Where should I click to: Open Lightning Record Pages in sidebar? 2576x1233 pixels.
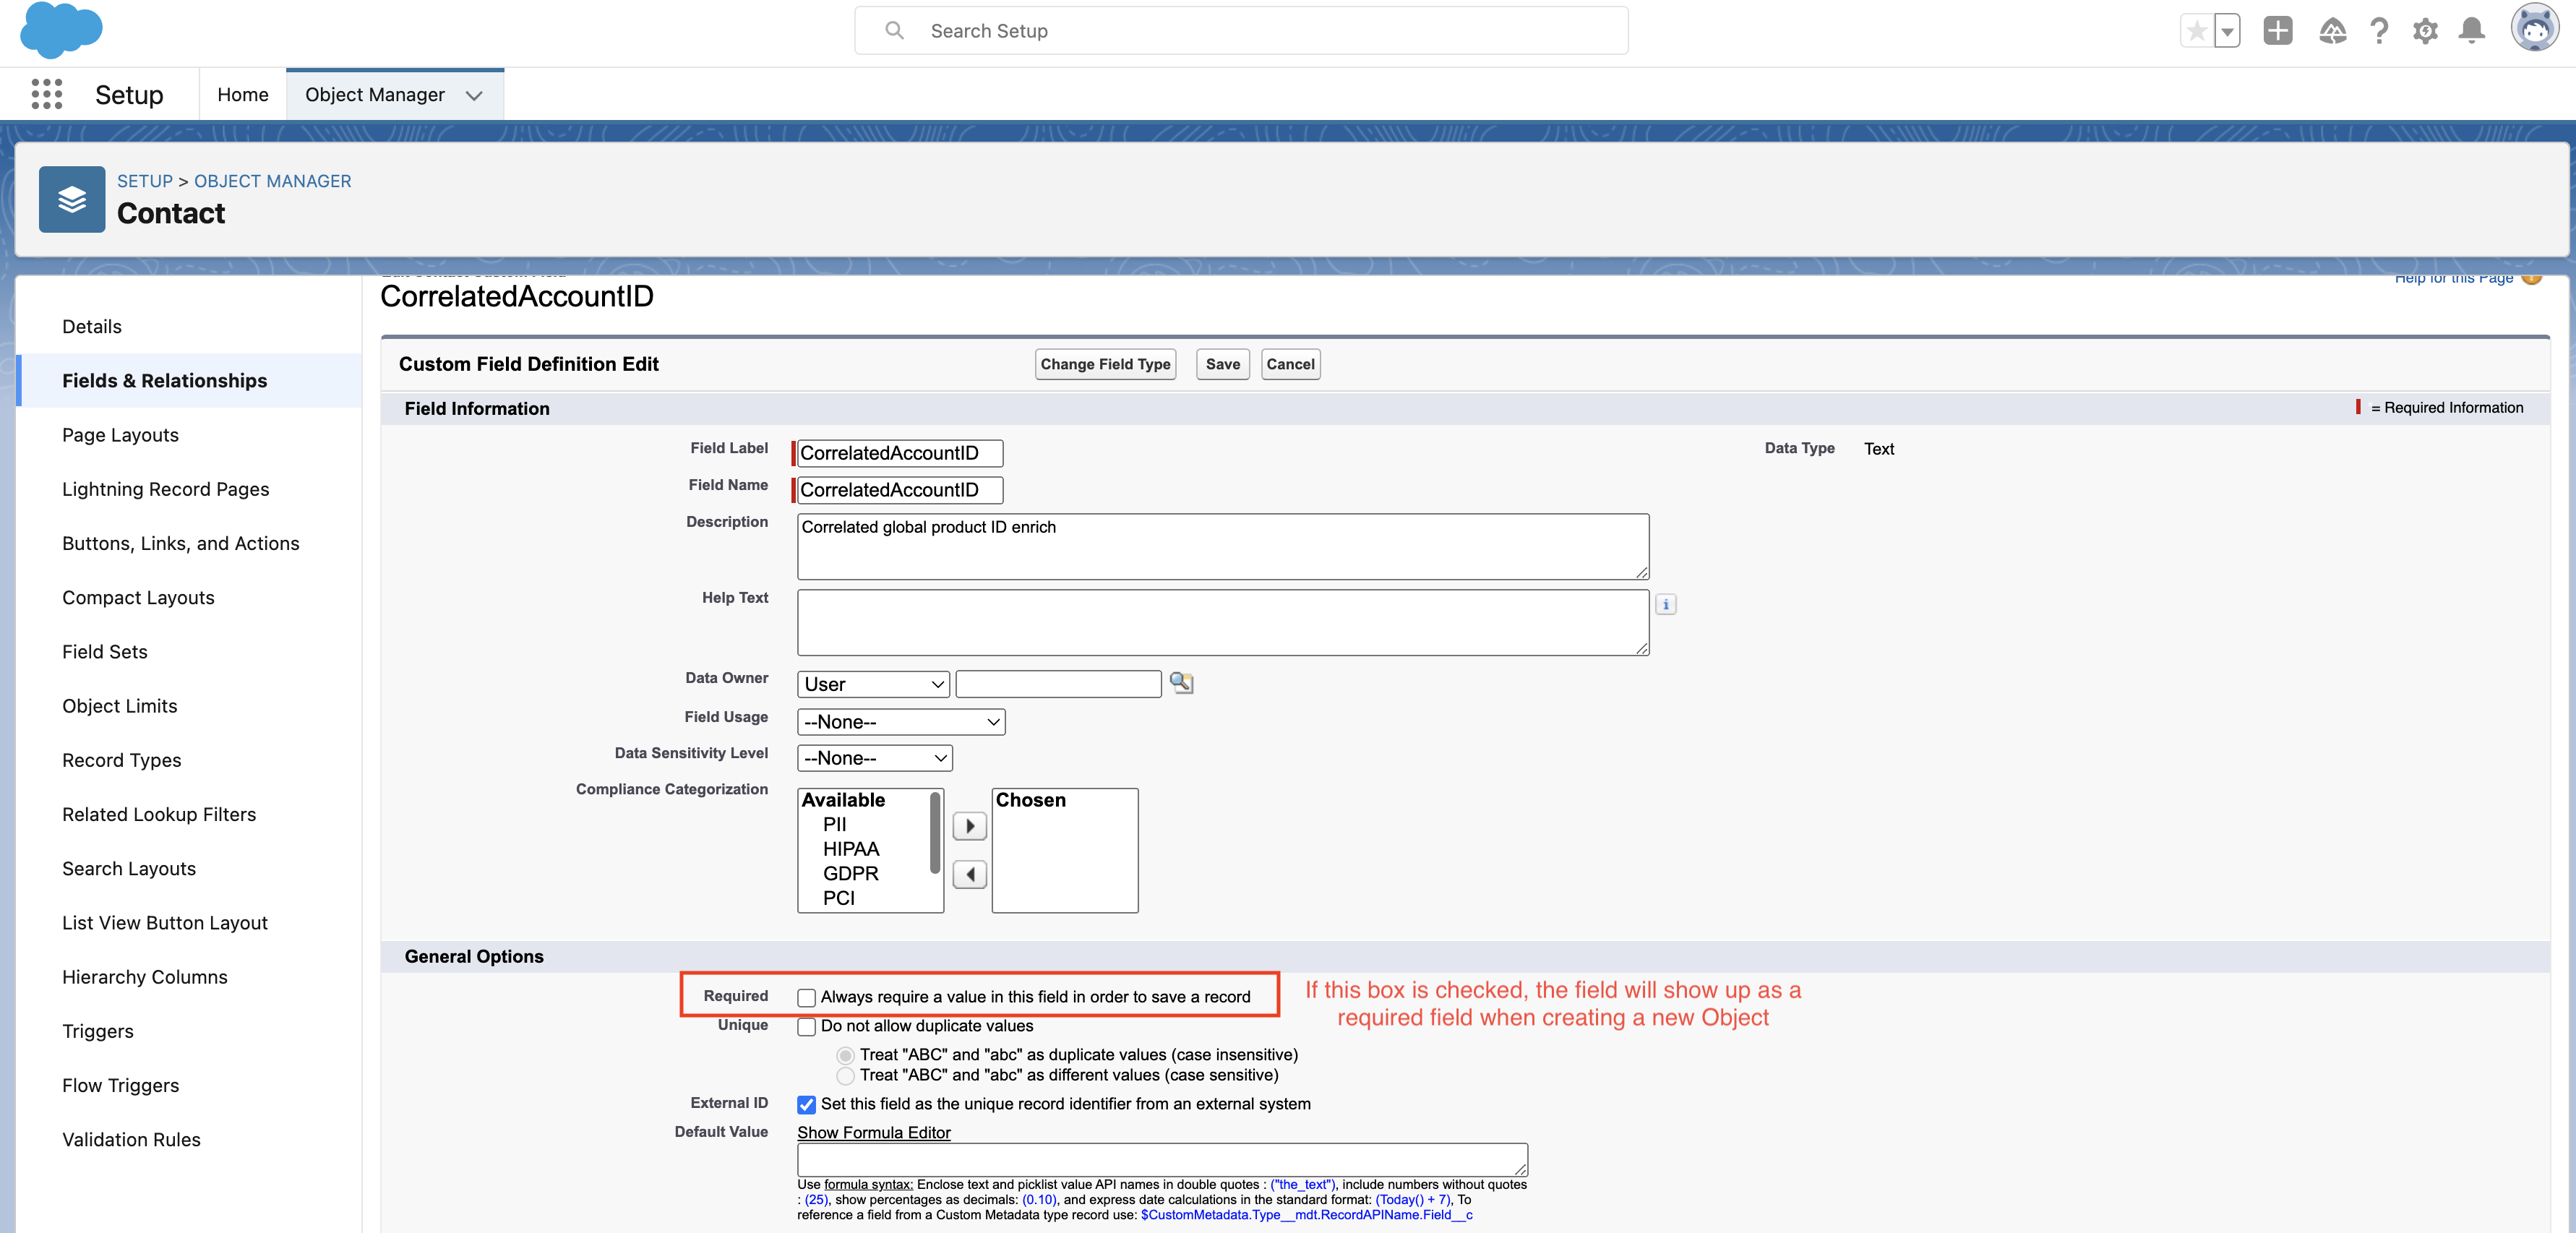point(166,489)
